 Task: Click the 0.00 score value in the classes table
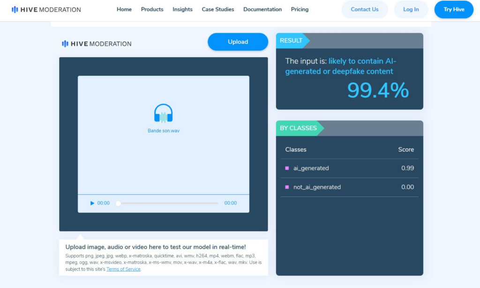pyautogui.click(x=407, y=187)
